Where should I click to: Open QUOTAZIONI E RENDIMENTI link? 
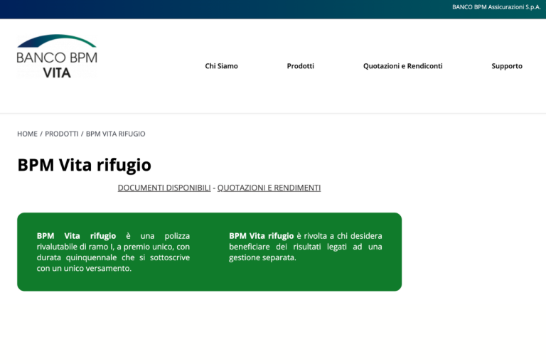[269, 188]
